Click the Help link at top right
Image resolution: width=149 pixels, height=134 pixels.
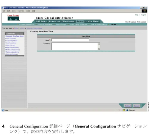(x=137, y=15)
